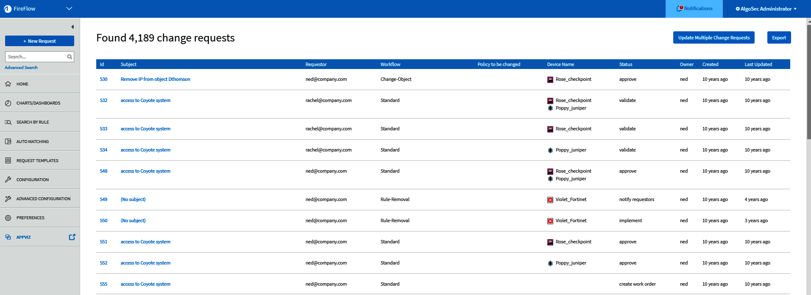Open the FireFlow product switcher chevron
The image size is (811, 295).
69,8
